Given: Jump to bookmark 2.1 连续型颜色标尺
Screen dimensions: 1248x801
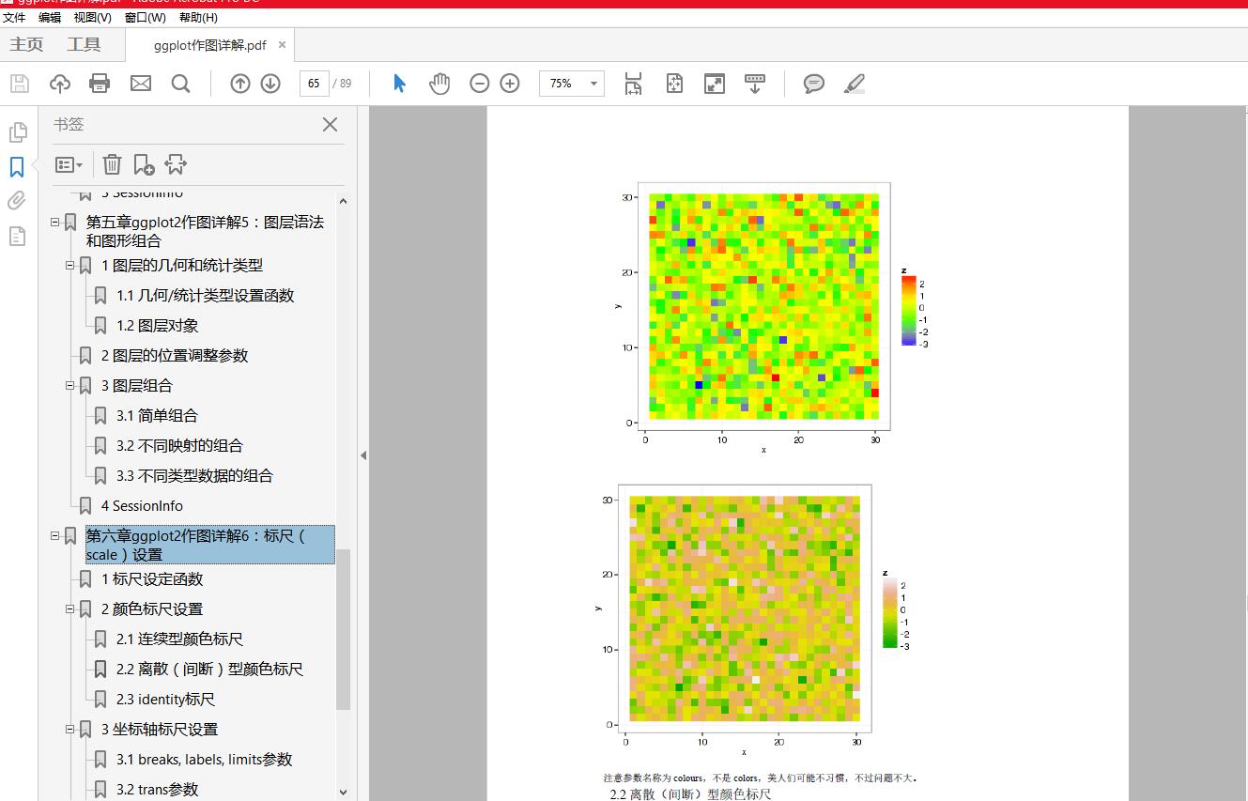Looking at the screenshot, I should (x=179, y=639).
